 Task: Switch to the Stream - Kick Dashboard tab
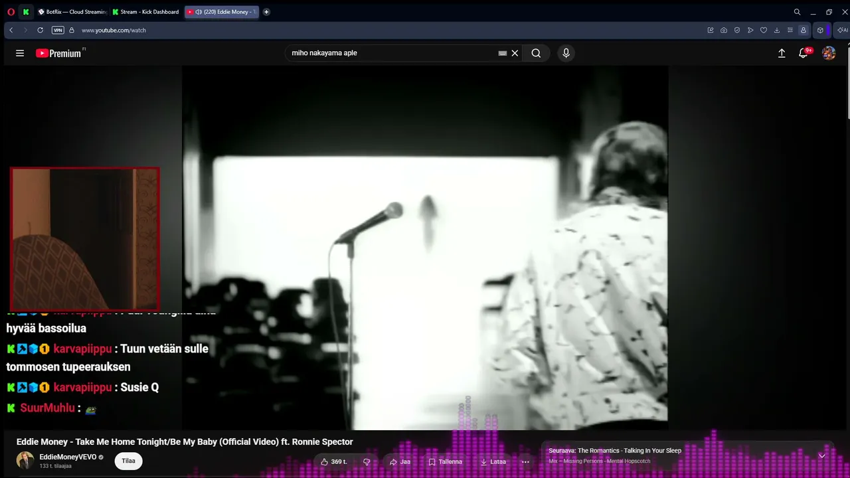(x=146, y=12)
